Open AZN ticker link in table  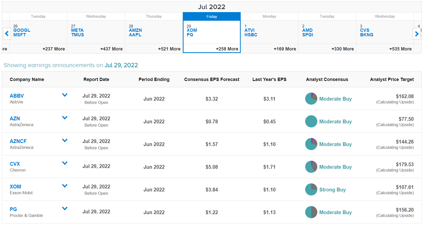(15, 119)
